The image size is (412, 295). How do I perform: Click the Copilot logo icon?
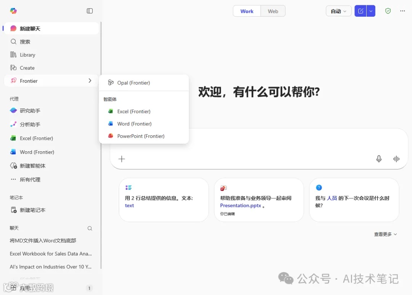pyautogui.click(x=13, y=11)
